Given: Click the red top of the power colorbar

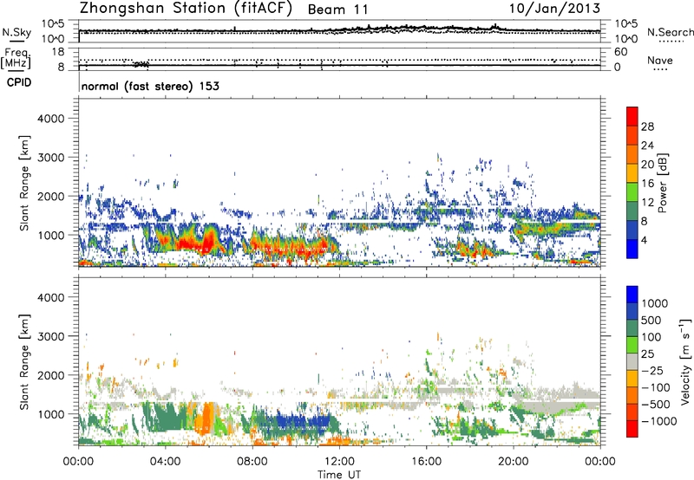Looking at the screenshot, I should tap(632, 116).
